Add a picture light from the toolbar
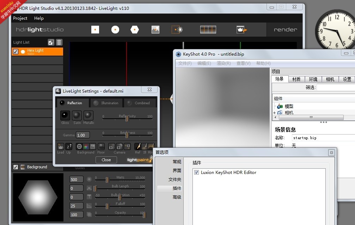The image size is (355, 225). click(155, 30)
